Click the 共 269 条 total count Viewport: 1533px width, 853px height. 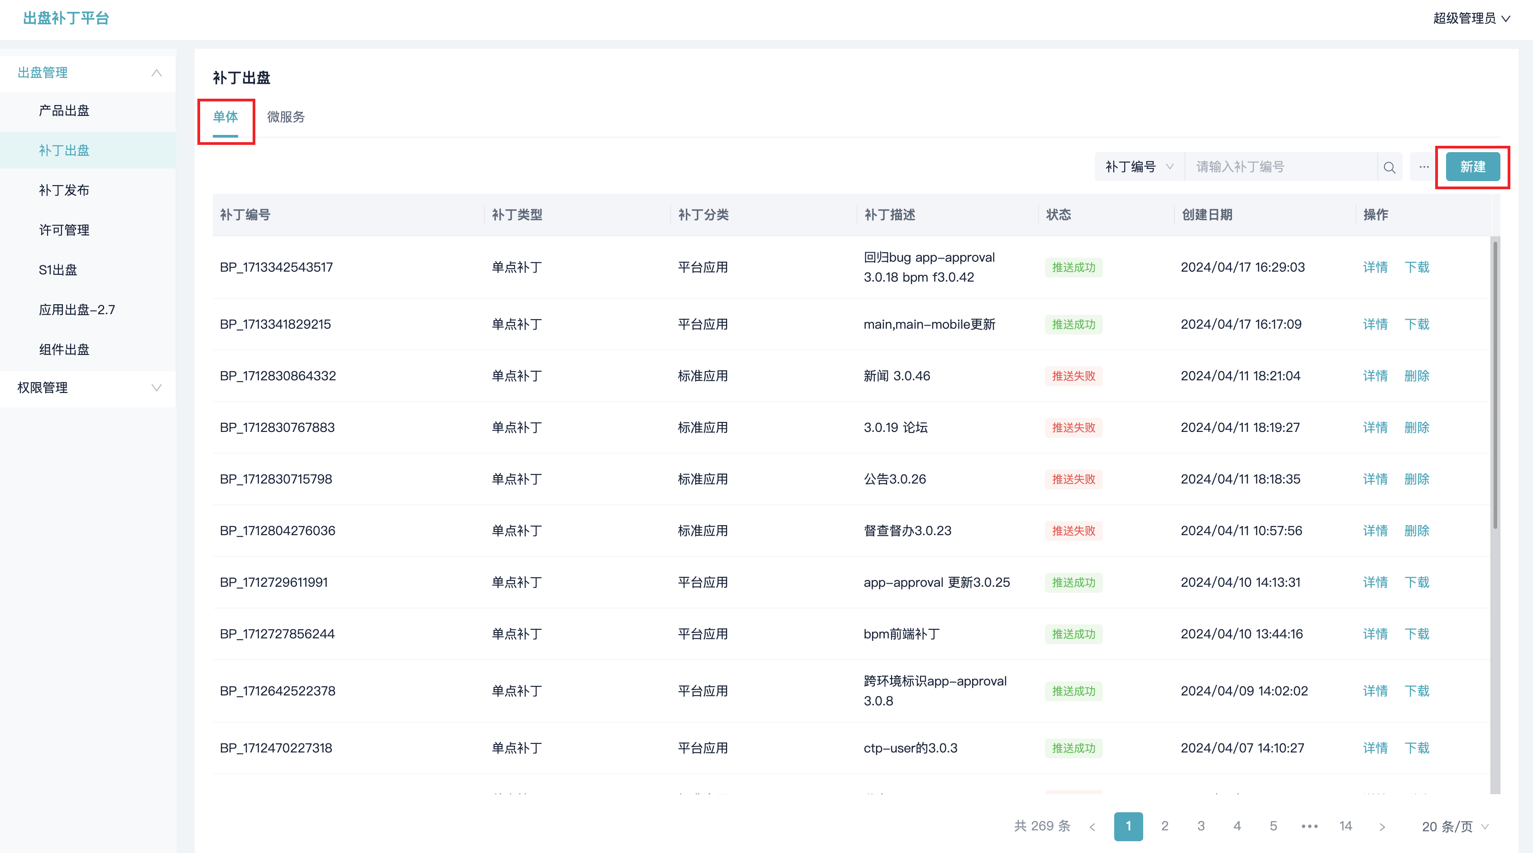1042,826
